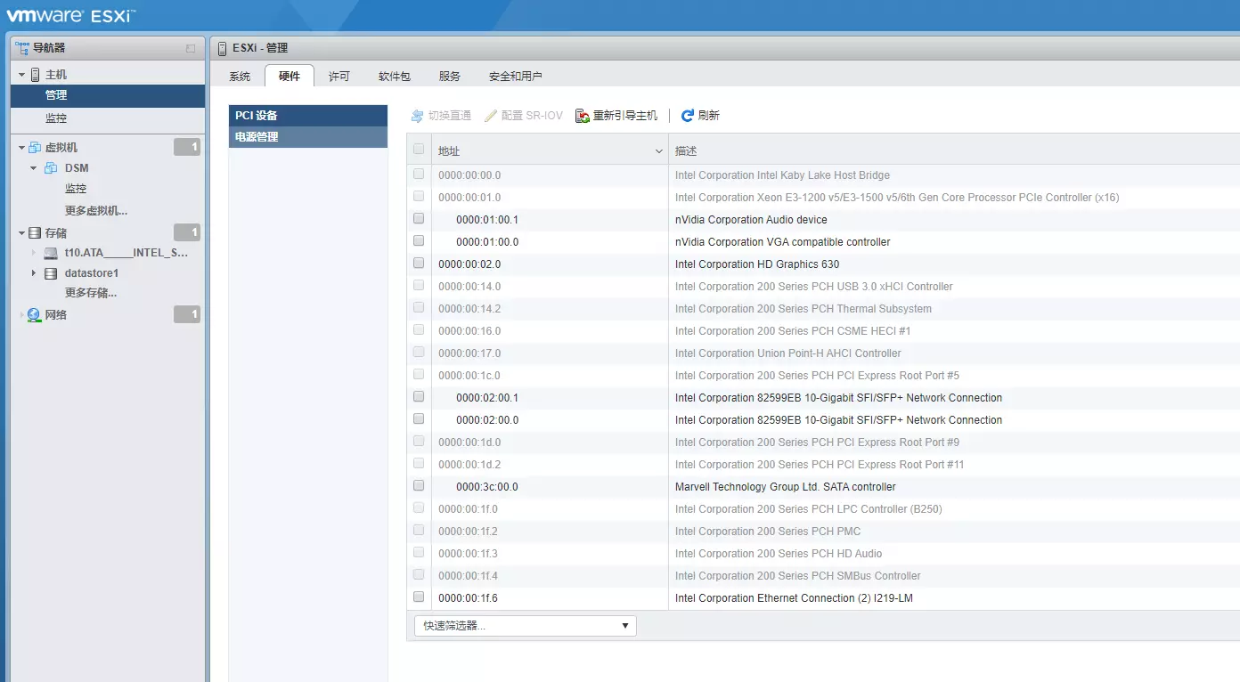This screenshot has height=682, width=1240.
Task: Switch to the 服务 tab
Action: tap(449, 76)
